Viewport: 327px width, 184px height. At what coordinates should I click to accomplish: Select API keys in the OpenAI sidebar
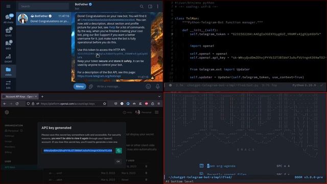tap(10, 167)
